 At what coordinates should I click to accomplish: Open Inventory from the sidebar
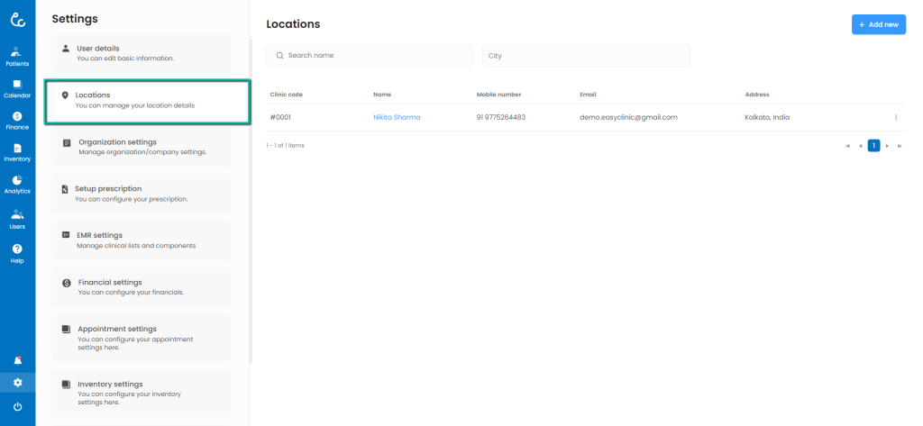[x=17, y=151]
